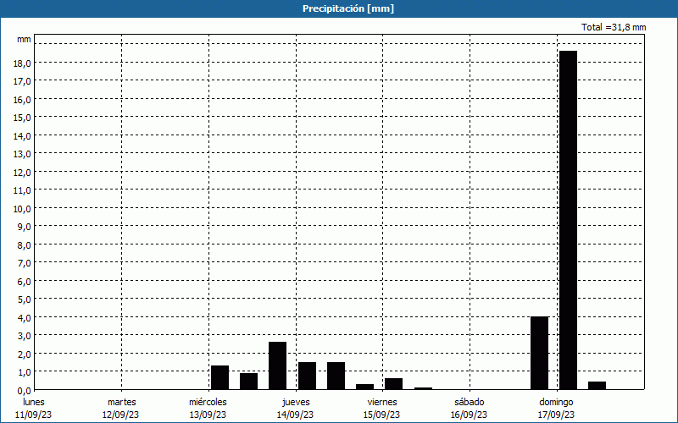Select the 15/09/23 date label
678x423 pixels.
point(382,415)
